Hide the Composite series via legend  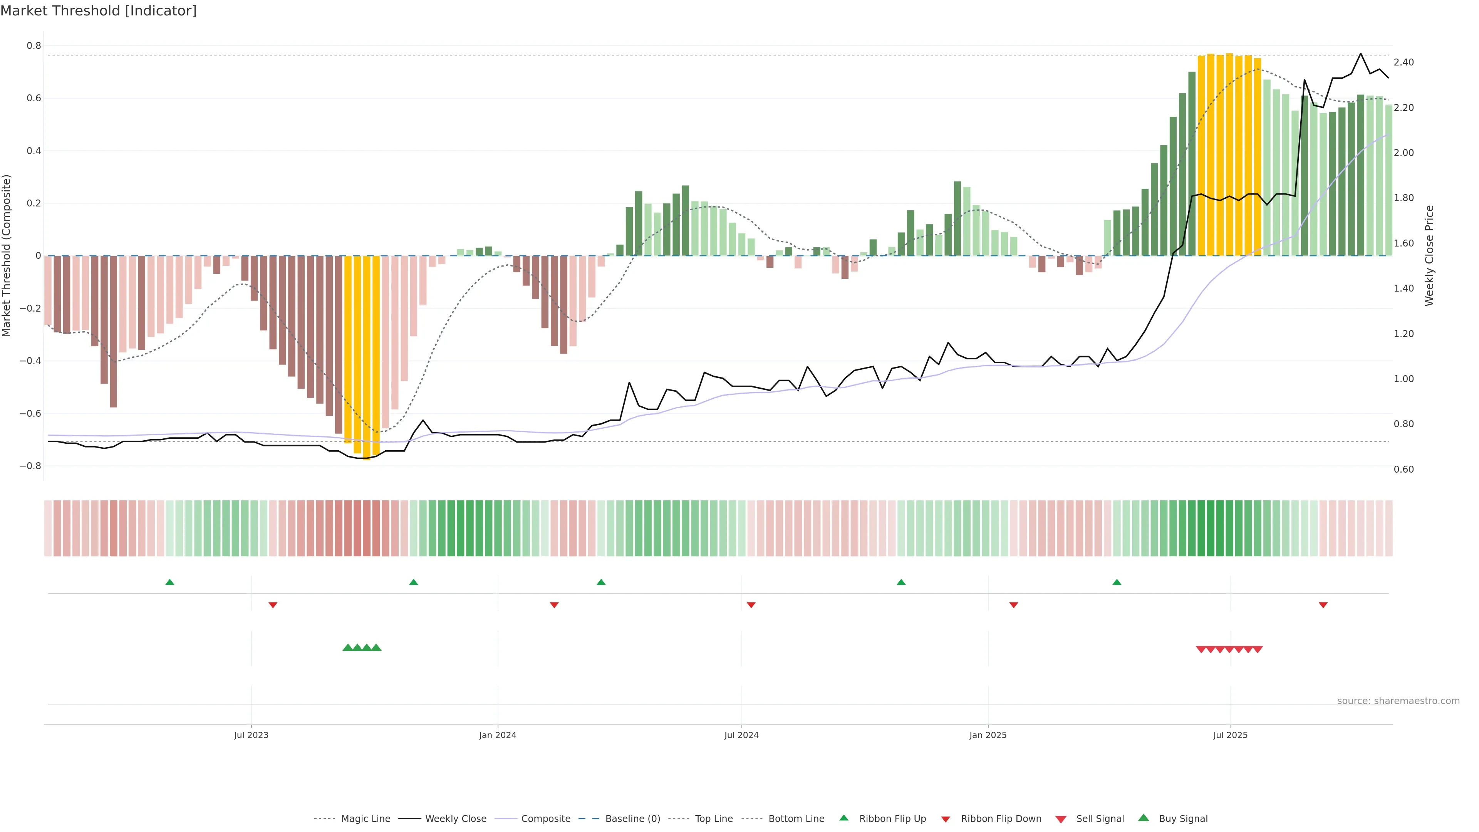tap(545, 819)
